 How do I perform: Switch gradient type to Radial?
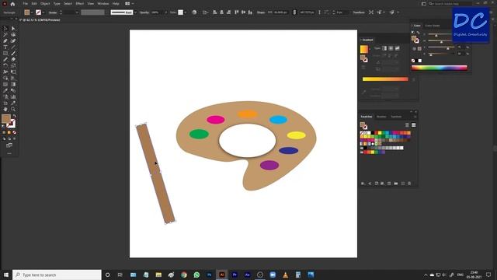coord(391,48)
